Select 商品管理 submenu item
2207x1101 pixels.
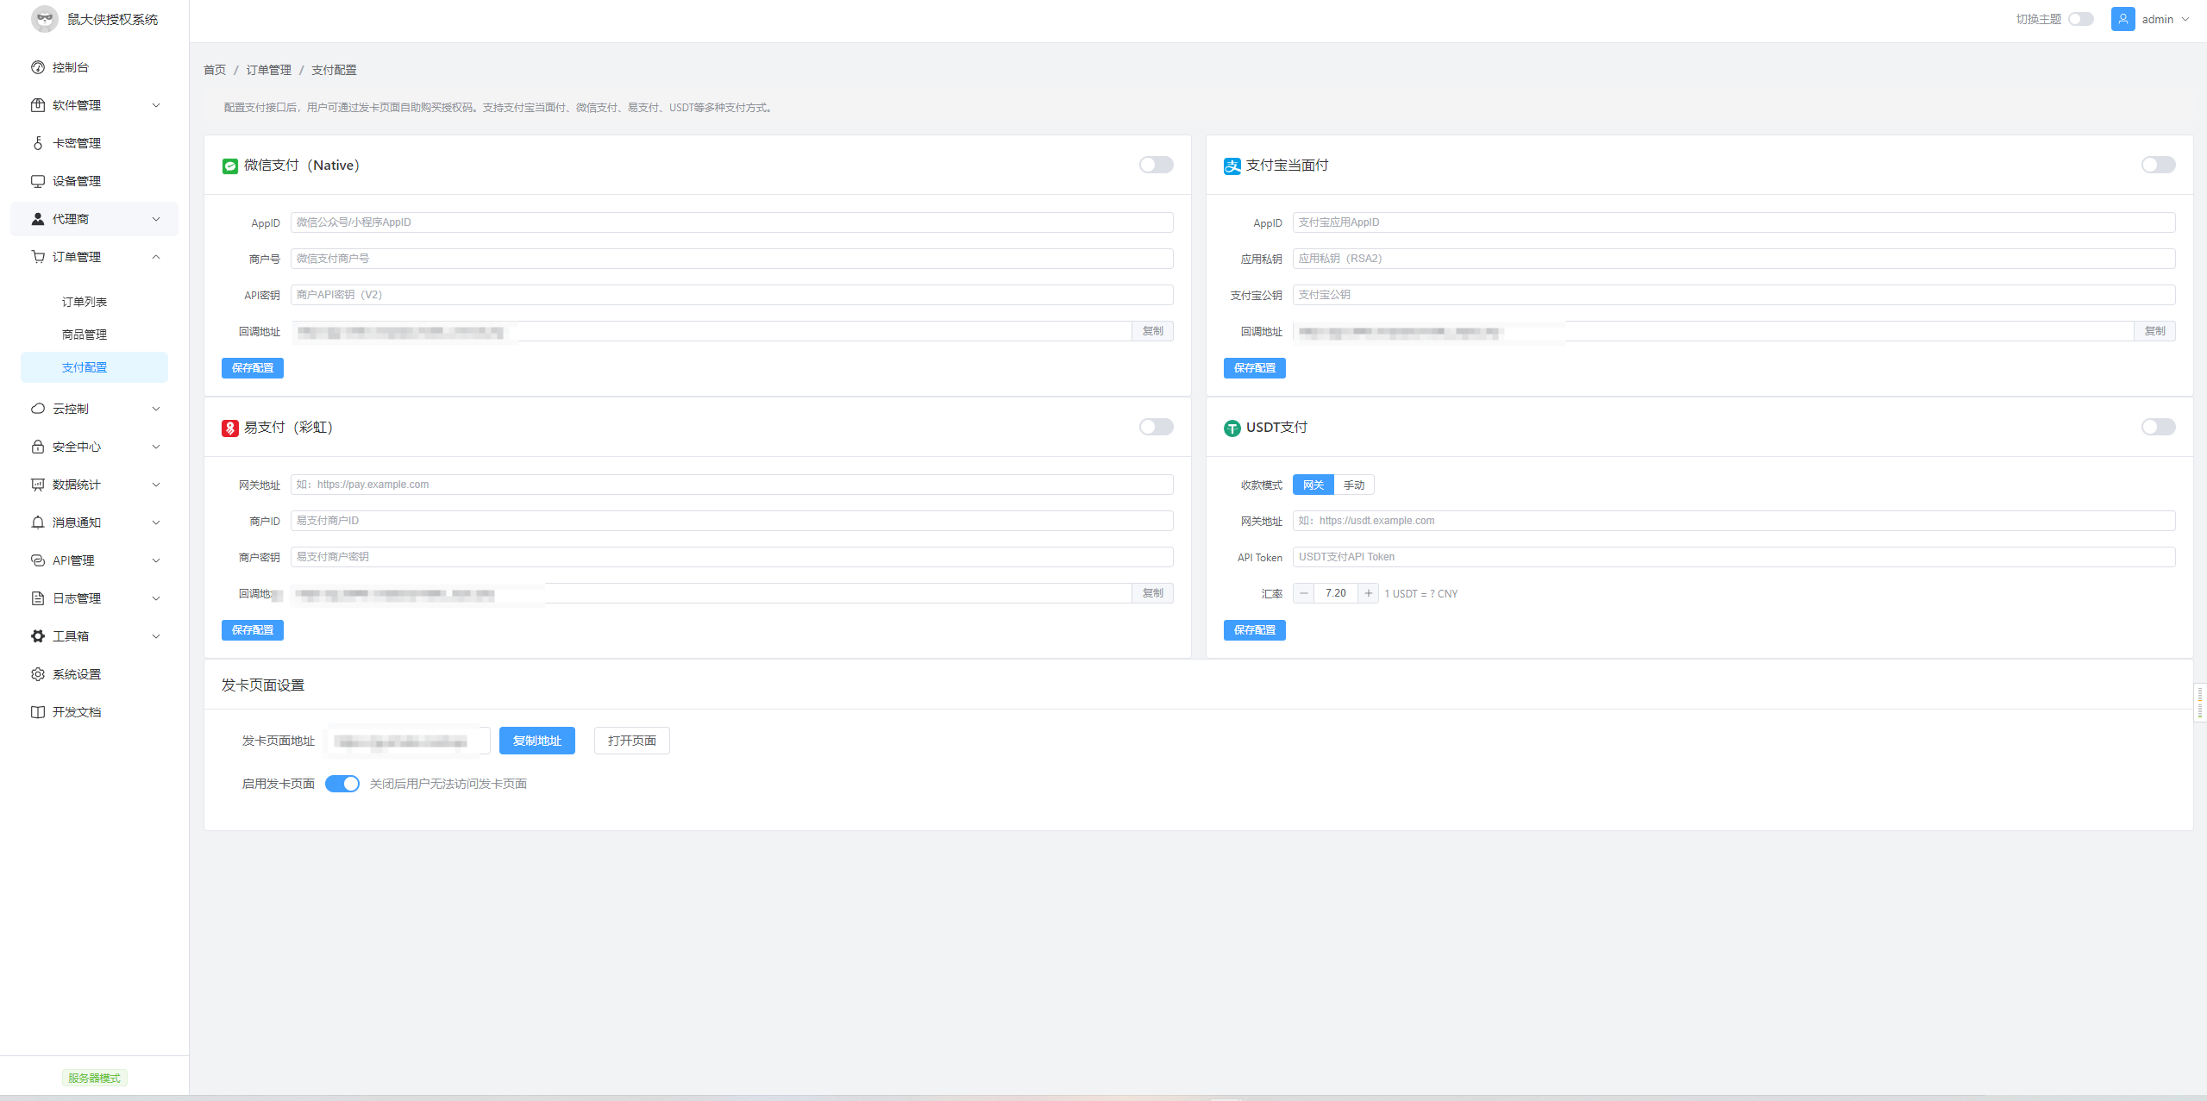pyautogui.click(x=85, y=335)
